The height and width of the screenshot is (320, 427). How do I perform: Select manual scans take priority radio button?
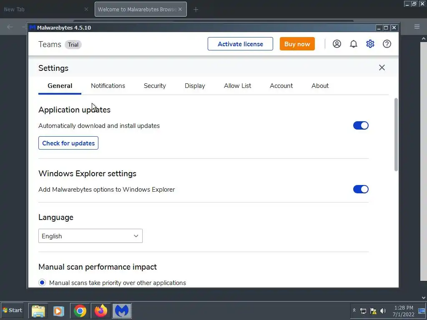pyautogui.click(x=42, y=283)
